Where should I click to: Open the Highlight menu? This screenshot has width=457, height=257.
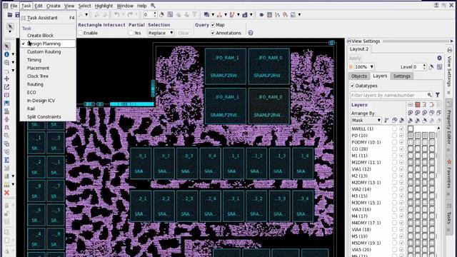[x=104, y=6]
